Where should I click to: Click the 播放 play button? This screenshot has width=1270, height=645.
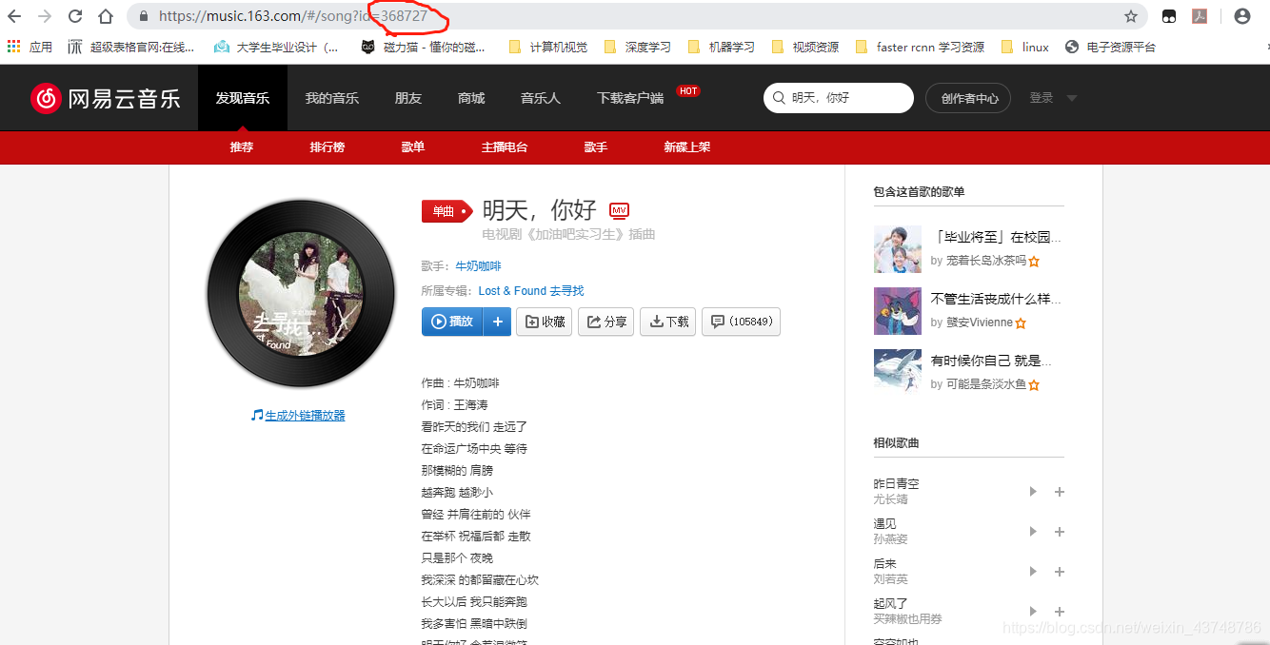pyautogui.click(x=452, y=322)
